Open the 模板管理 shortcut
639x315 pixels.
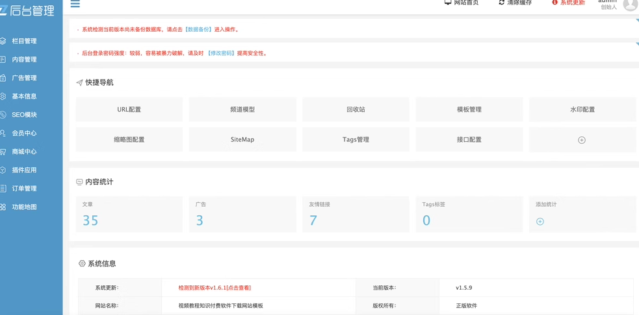469,110
